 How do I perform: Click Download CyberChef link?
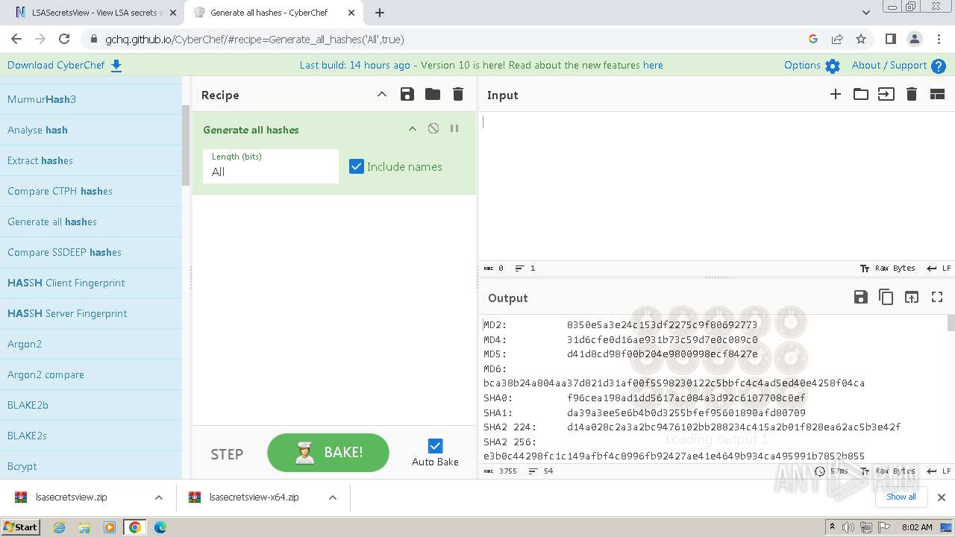point(64,65)
